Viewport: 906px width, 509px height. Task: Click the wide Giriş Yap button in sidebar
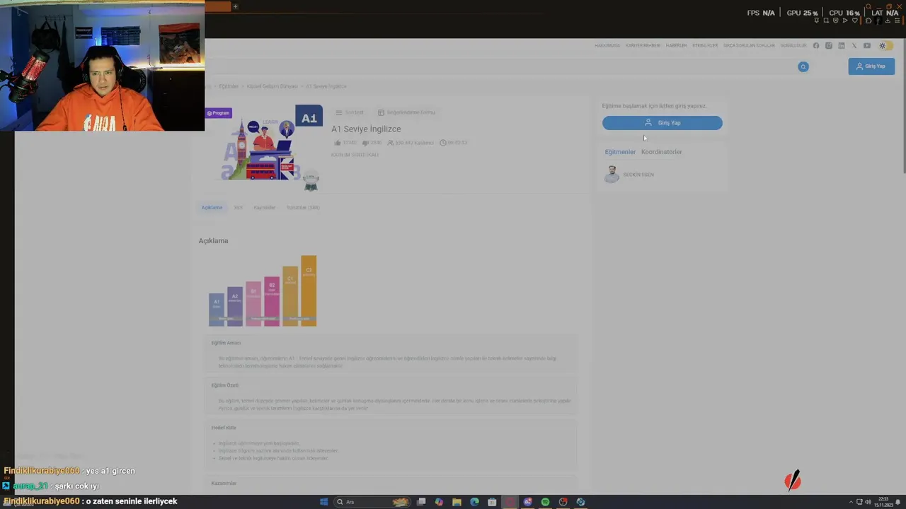663,123
